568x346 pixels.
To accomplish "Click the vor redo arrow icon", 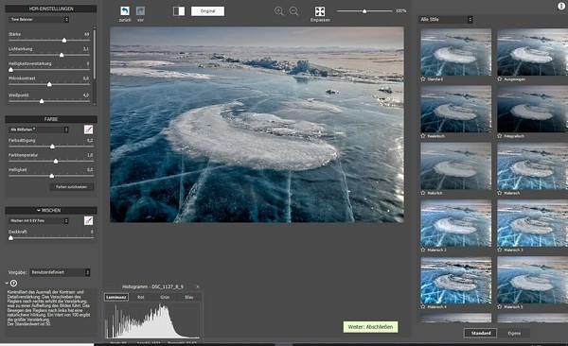I will [x=140, y=11].
